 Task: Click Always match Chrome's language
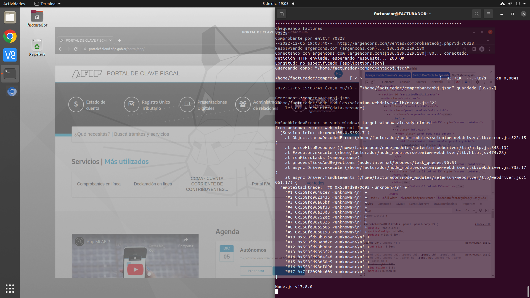point(388,75)
